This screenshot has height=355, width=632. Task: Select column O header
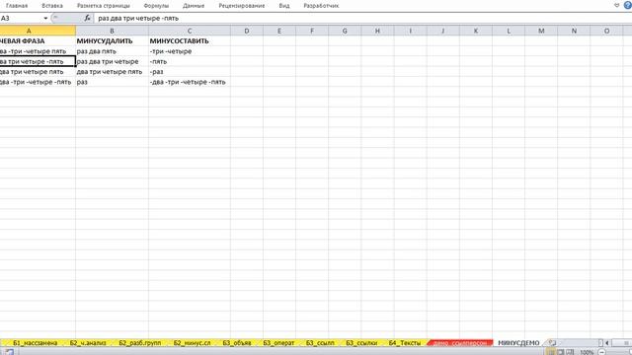(x=606, y=31)
